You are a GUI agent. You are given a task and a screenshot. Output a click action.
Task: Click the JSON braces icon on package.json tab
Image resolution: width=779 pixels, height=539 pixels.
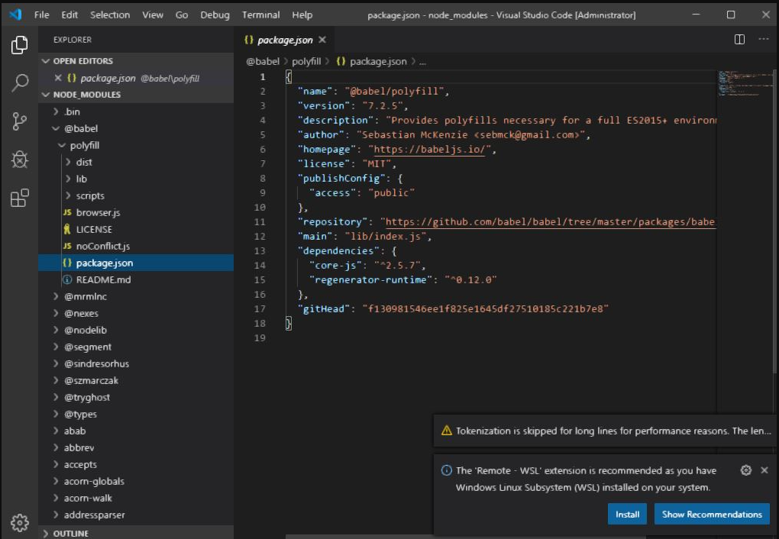click(249, 40)
